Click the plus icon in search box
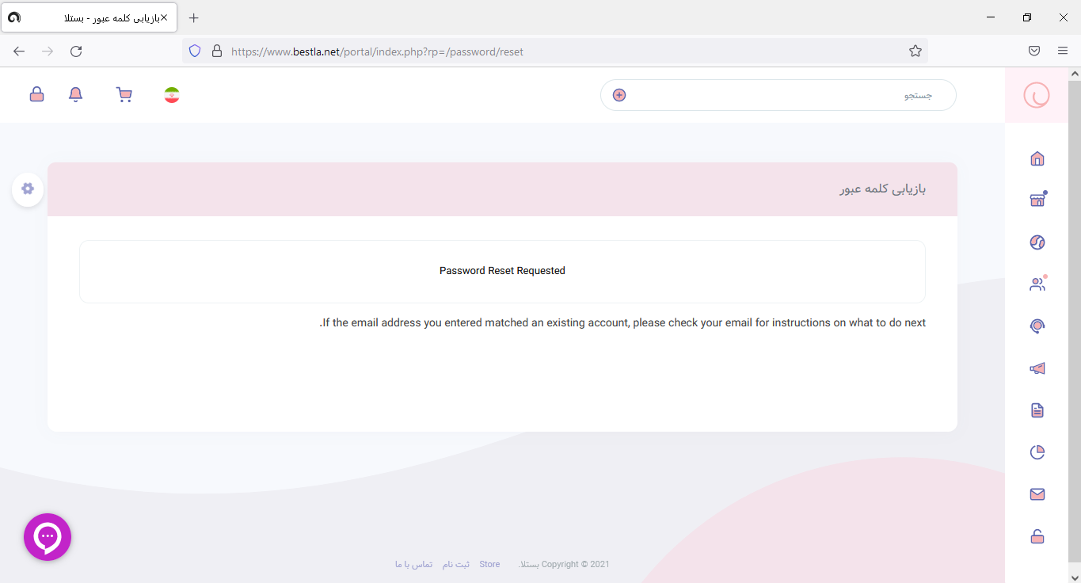 click(x=619, y=95)
